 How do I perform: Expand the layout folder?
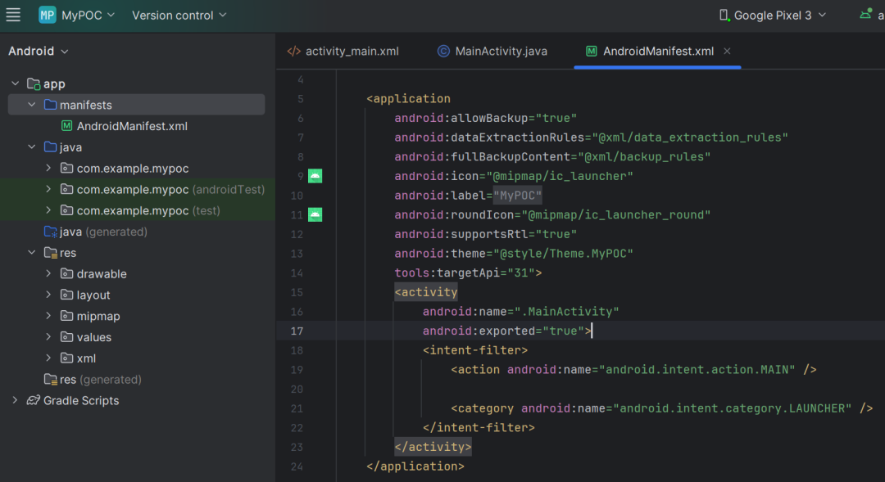pyautogui.click(x=48, y=295)
